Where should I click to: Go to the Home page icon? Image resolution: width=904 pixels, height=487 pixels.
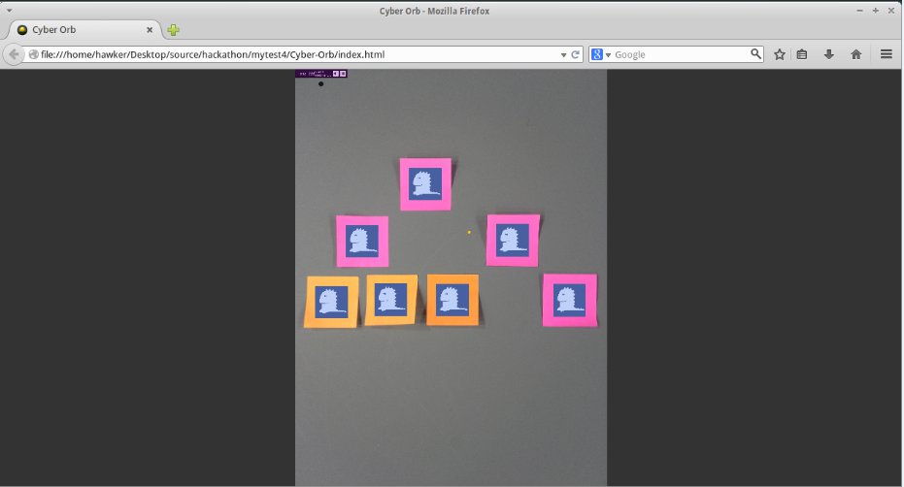click(x=856, y=54)
